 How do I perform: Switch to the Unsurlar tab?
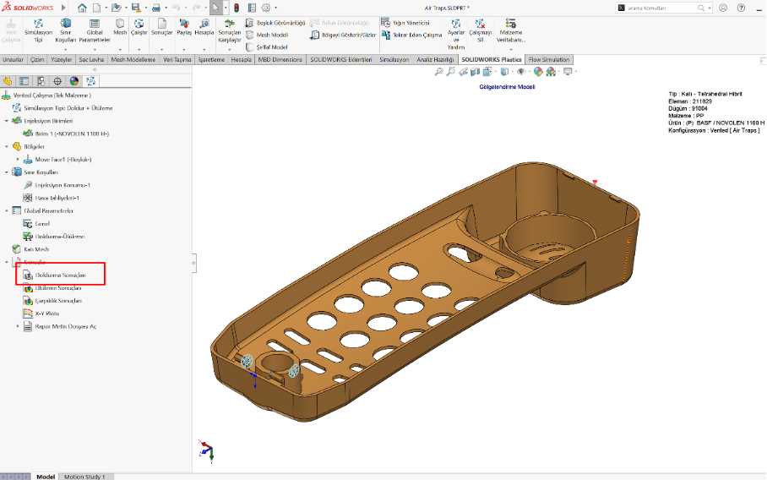tap(14, 59)
